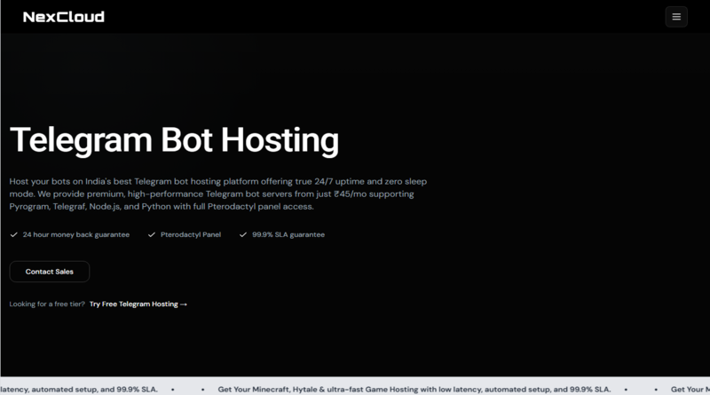This screenshot has width=710, height=395.
Task: Click the checkmark icon beside 24 hour money back guarantee
Action: click(13, 234)
